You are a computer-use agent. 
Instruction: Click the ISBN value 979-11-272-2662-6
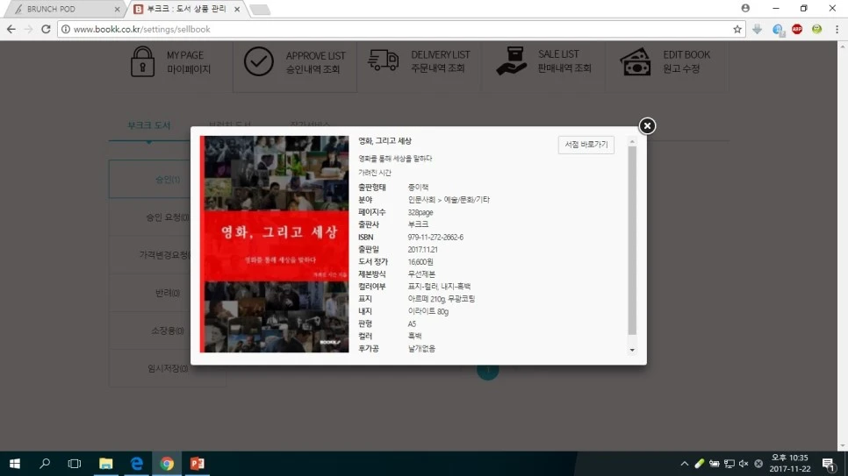(435, 238)
